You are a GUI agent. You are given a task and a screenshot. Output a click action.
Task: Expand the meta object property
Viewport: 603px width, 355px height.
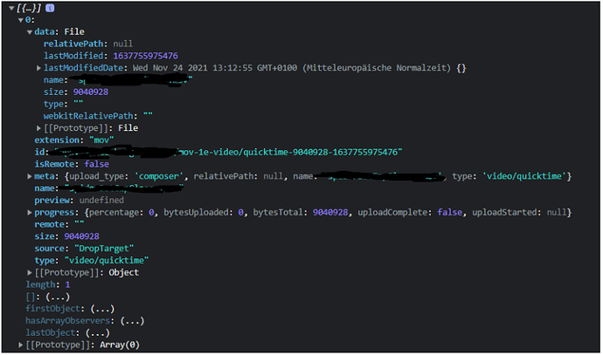[30, 176]
